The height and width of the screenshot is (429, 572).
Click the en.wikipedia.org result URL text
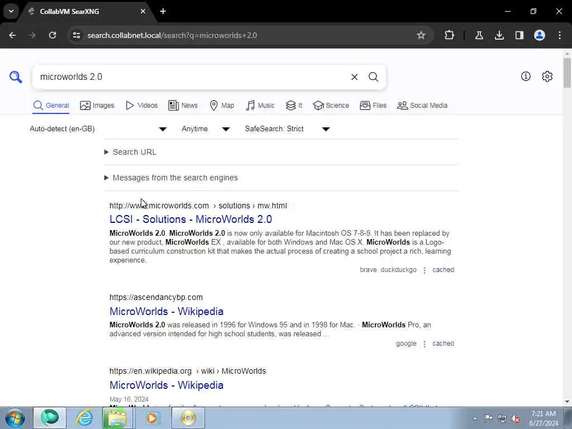[x=188, y=371]
